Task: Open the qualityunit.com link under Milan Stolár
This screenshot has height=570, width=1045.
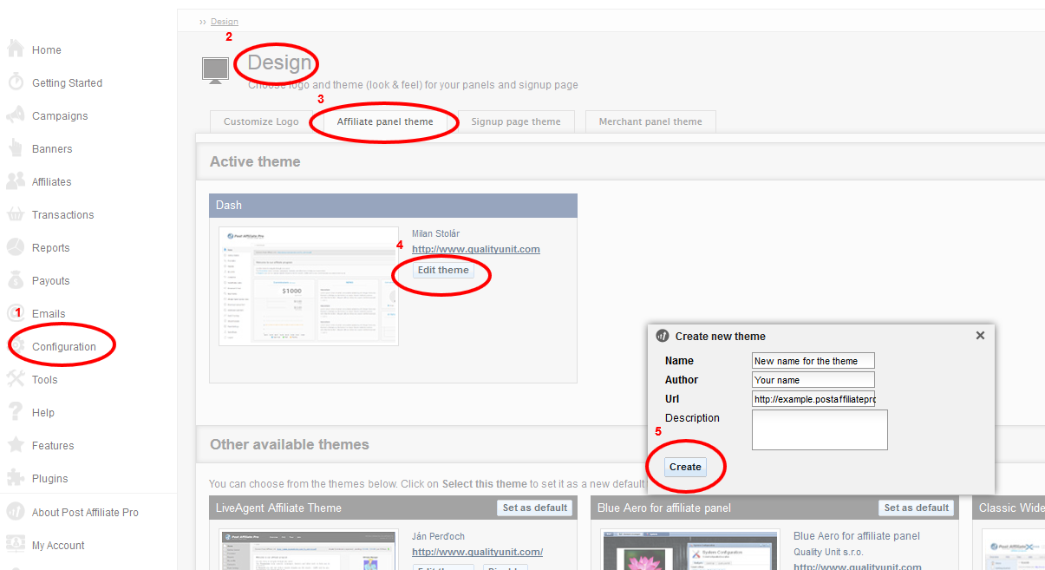Action: point(476,249)
